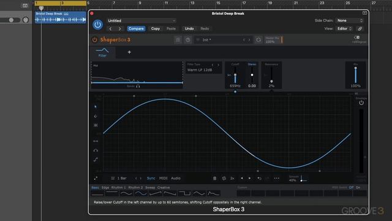Select next filter type arrow
Viewport: 392px width, 221px height.
pos(218,65)
